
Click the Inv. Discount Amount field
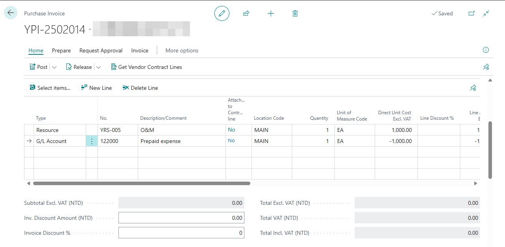tap(181, 218)
